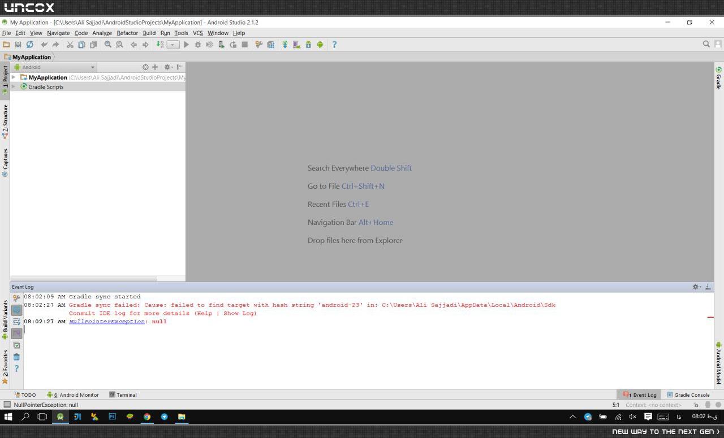Screen dimensions: 724x438
Task: Click the Cut scissors icon
Action: click(x=70, y=45)
